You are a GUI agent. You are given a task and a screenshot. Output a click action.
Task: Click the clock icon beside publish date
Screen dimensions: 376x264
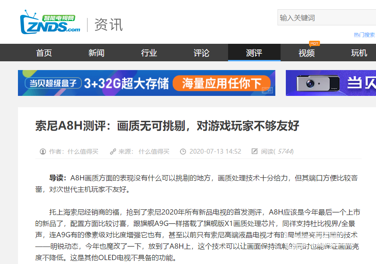click(x=183, y=151)
